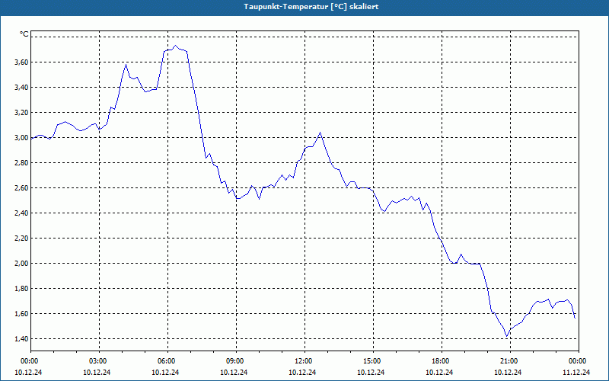
Task: Click the '00:00' label above '11.12.24'
Action: (576, 361)
